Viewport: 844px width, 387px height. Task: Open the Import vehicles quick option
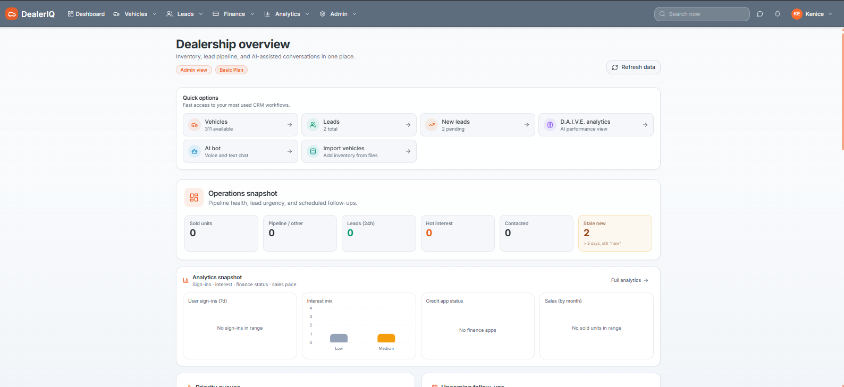click(x=359, y=151)
